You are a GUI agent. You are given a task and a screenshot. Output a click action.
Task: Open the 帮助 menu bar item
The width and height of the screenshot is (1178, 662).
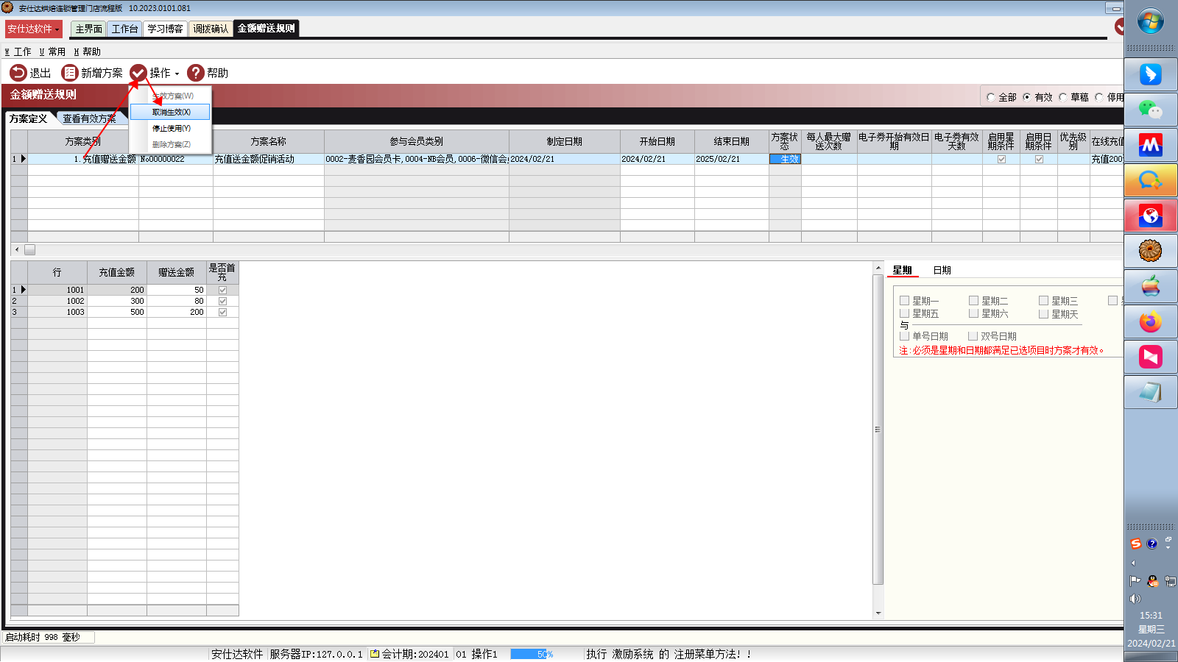click(87, 51)
